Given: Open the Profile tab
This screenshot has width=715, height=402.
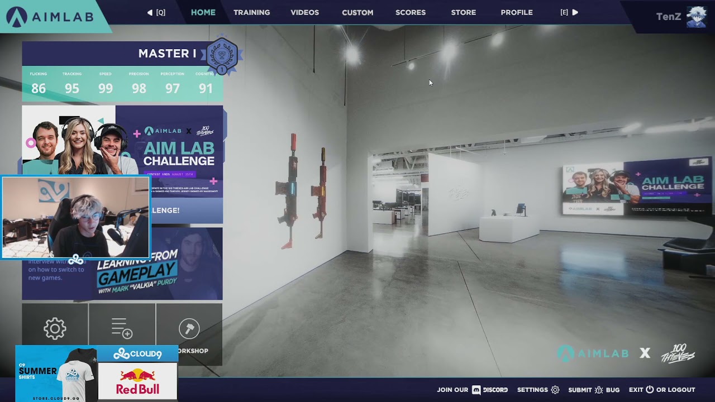Looking at the screenshot, I should click(x=517, y=12).
